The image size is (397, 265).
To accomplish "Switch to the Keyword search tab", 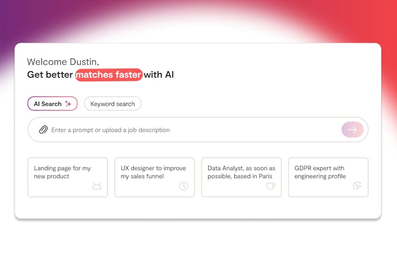I will tap(112, 104).
